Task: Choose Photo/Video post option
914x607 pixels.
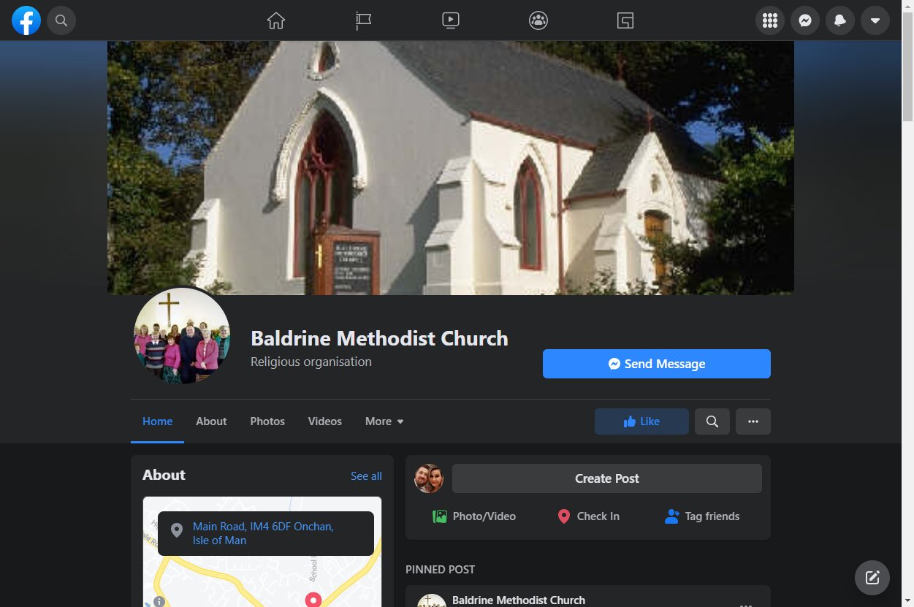Action: tap(474, 516)
